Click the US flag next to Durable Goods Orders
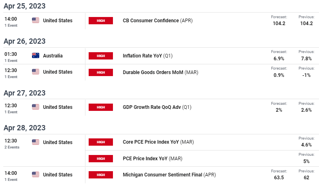 pos(36,72)
